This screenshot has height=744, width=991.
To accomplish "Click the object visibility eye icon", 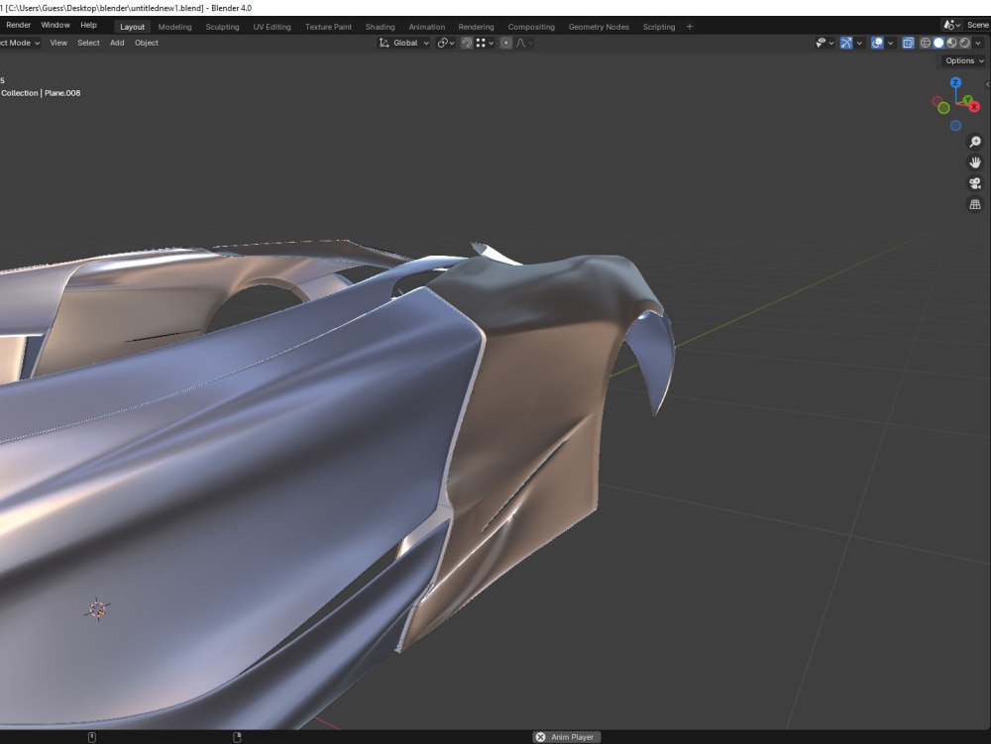I will coord(821,43).
